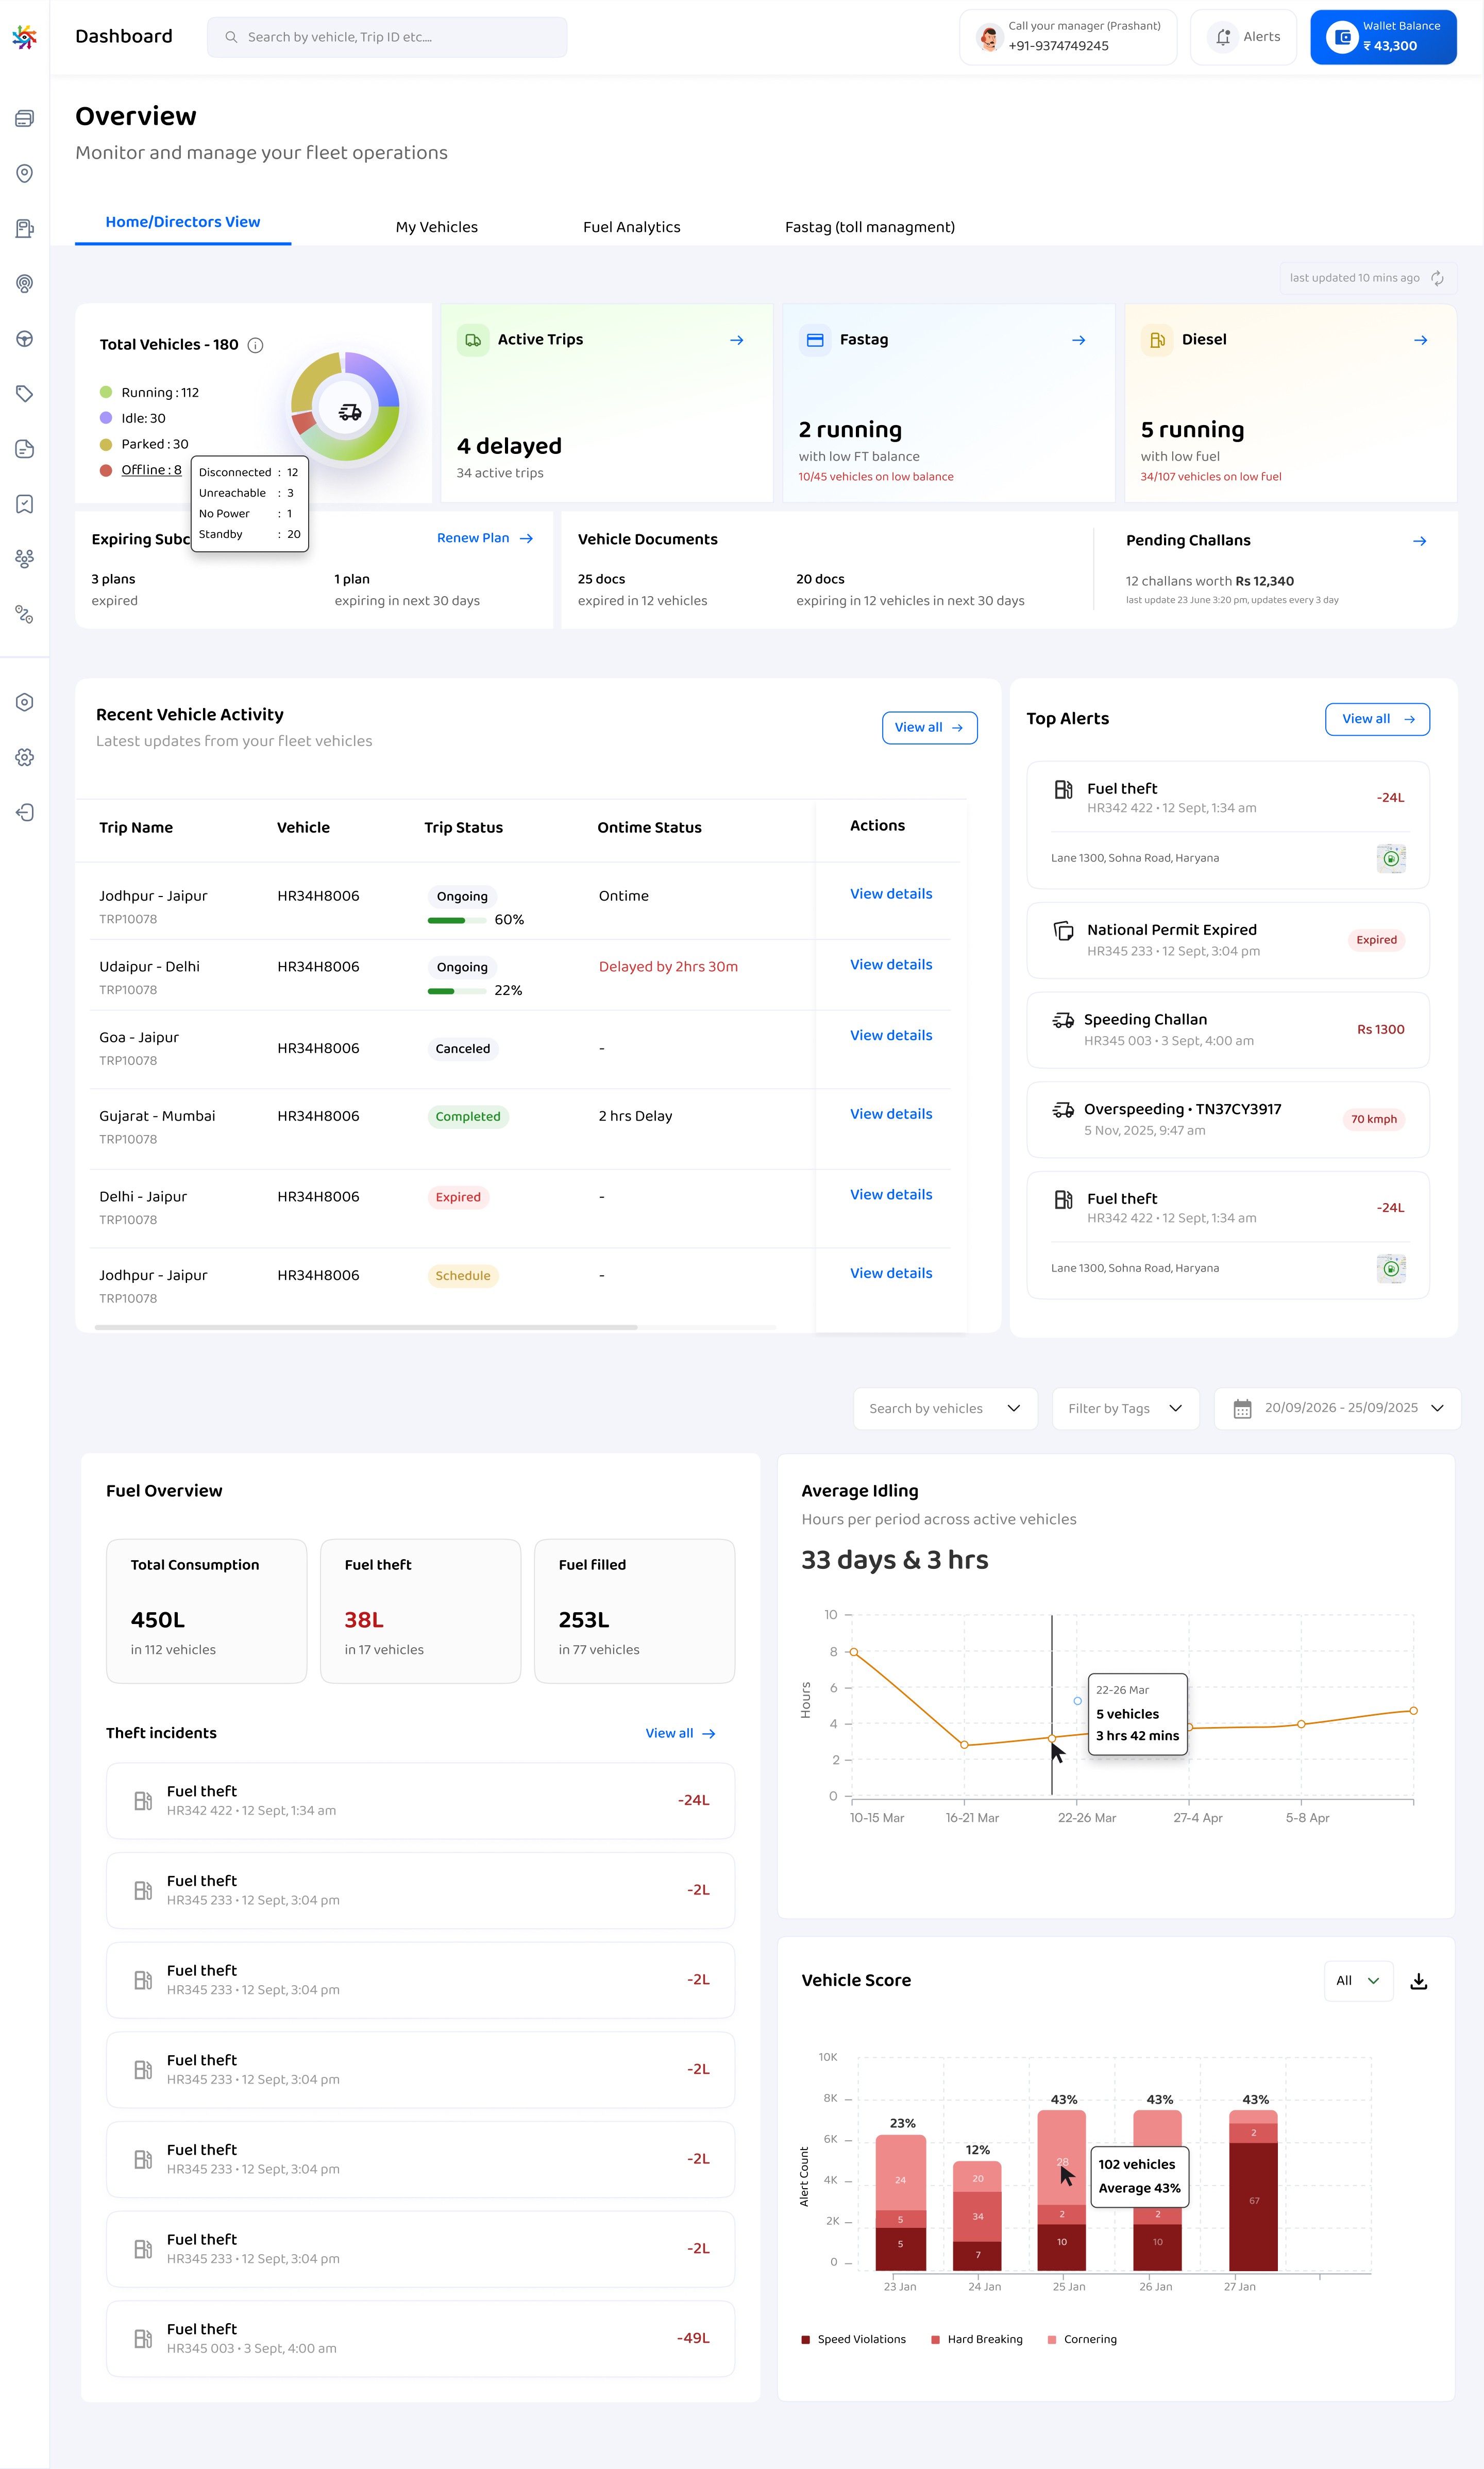This screenshot has width=1484, height=2469.
Task: Open Pending Challans arrow
Action: [x=1420, y=541]
